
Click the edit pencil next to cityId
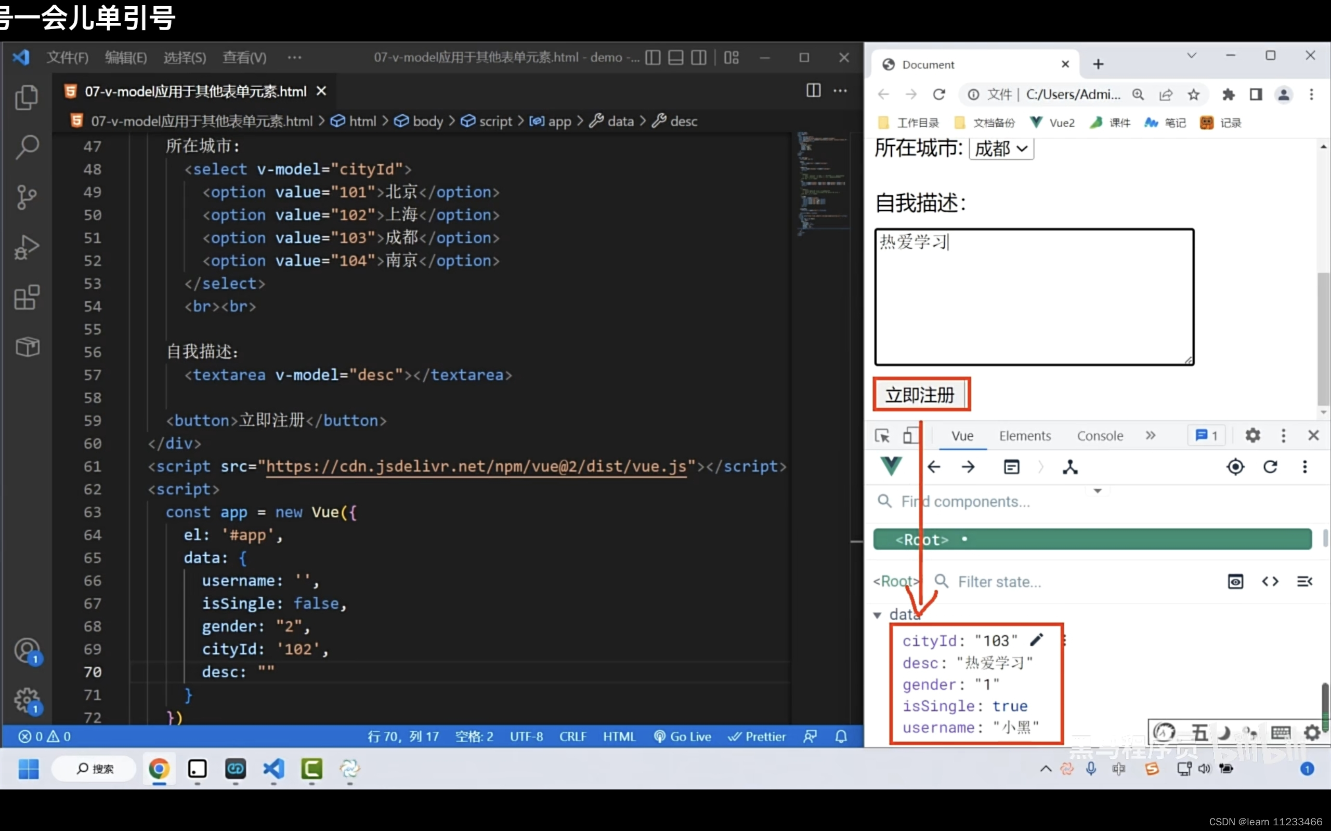[1037, 640]
